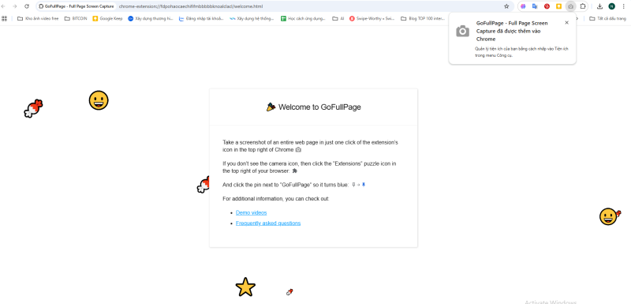
Task: Open the purple round extension icon in the toolbar
Action: click(523, 6)
